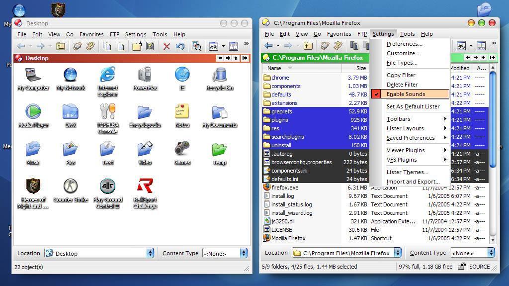
Task: Go up a folder in Firefox lister toolbar
Action: click(x=308, y=45)
